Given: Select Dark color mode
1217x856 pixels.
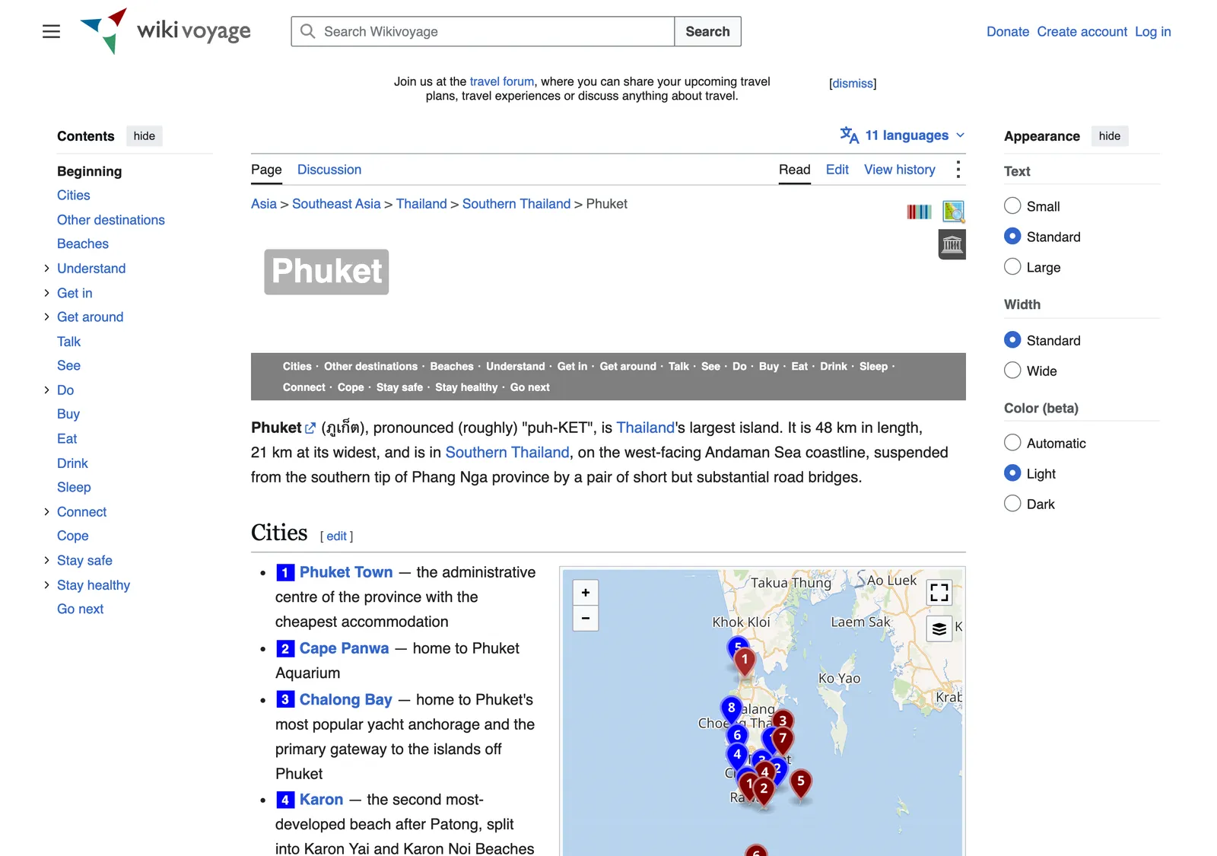Looking at the screenshot, I should [x=1012, y=504].
